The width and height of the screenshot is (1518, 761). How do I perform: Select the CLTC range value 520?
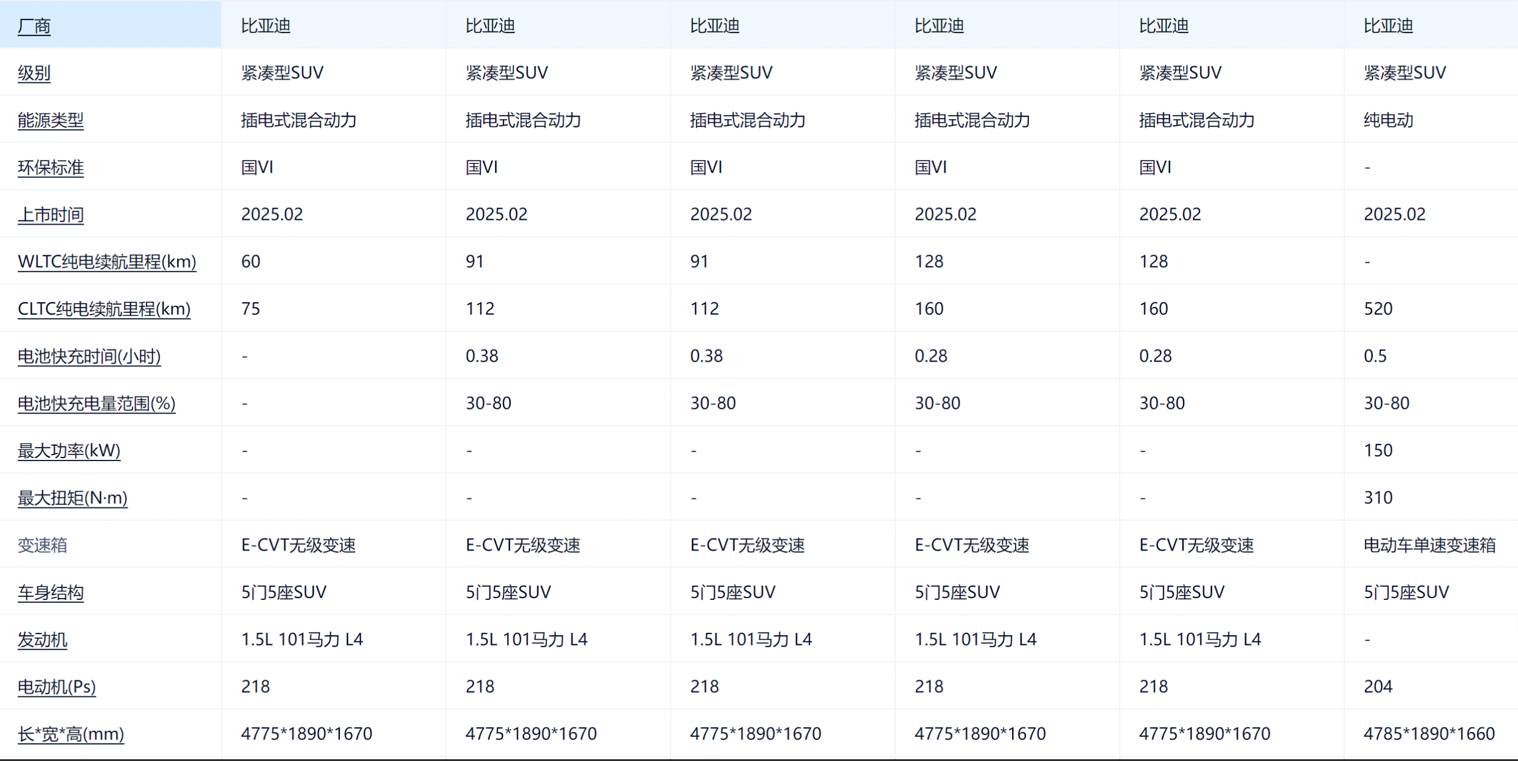tap(1378, 309)
